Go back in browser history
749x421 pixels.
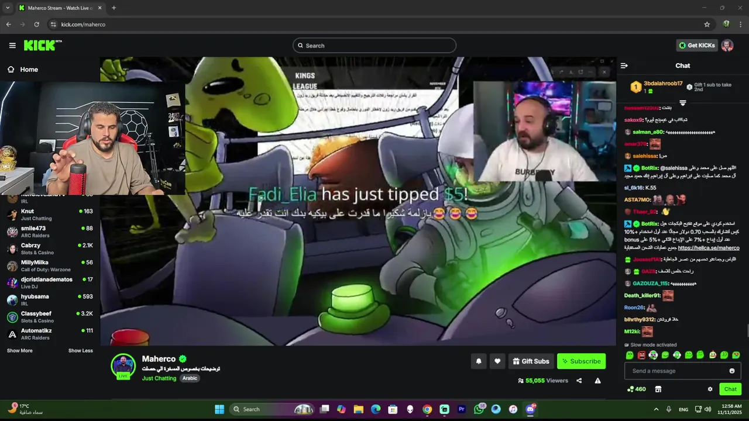(x=8, y=25)
